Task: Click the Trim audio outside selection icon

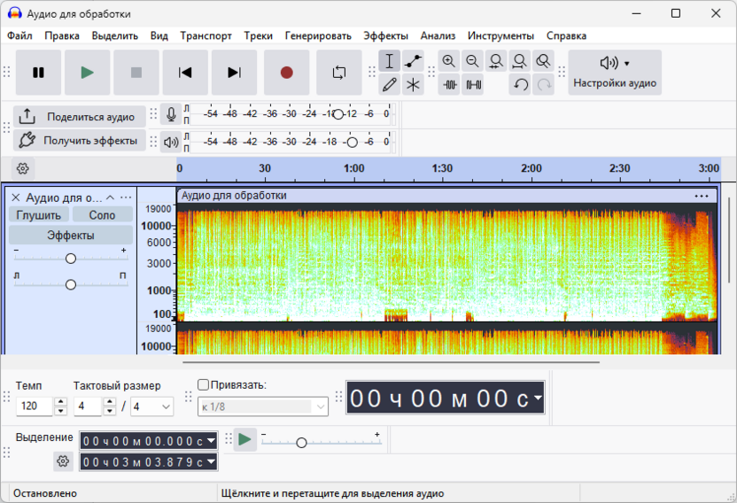Action: (450, 85)
